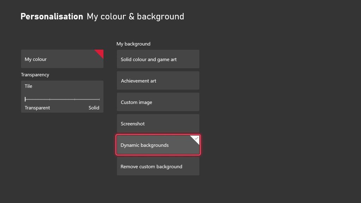Click the red corner accent on My colour tile
This screenshot has width=361, height=203.
(x=100, y=53)
